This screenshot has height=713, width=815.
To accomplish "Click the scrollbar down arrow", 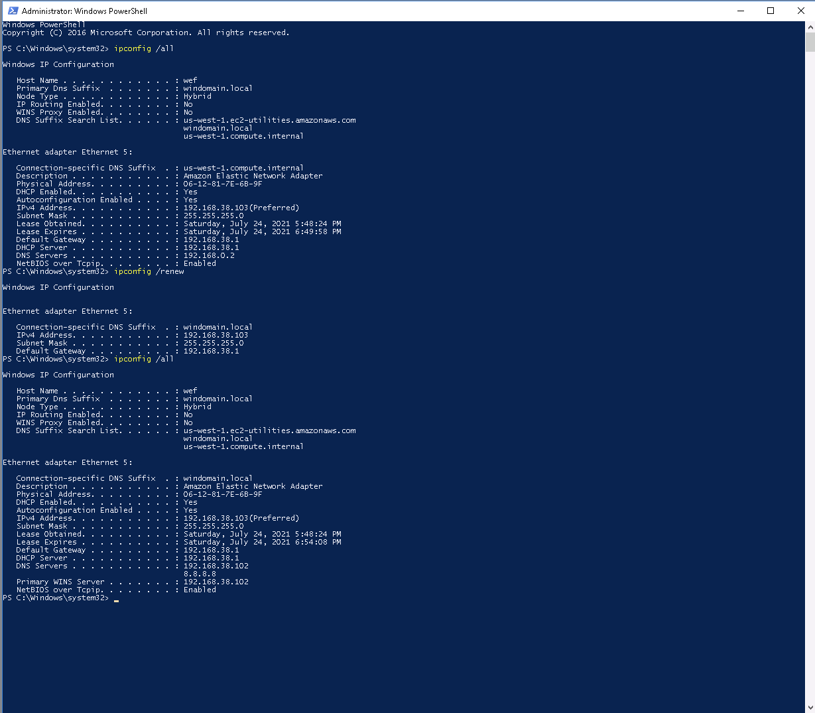I will (810, 708).
